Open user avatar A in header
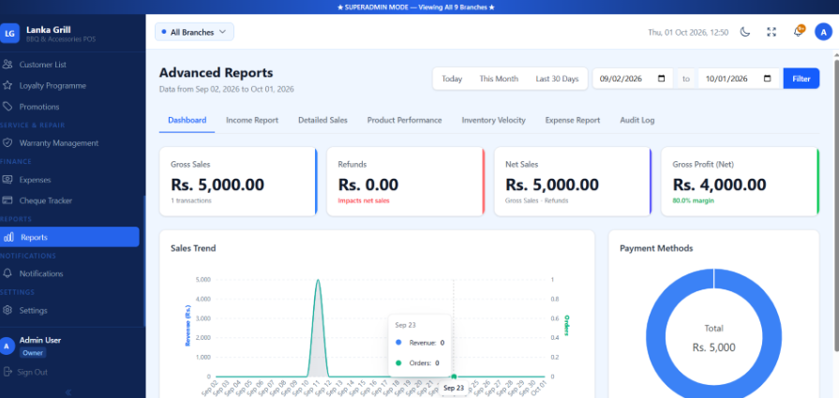Viewport: 839px width, 398px height. pos(823,32)
